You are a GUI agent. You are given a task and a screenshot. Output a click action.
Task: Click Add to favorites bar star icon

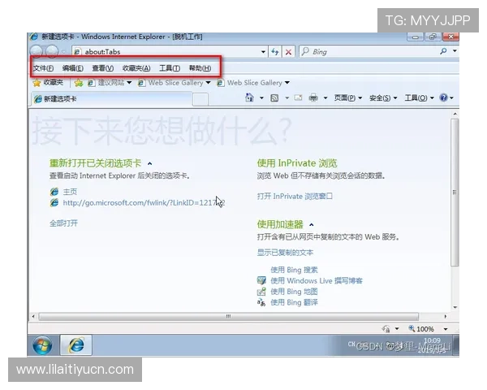(79, 83)
